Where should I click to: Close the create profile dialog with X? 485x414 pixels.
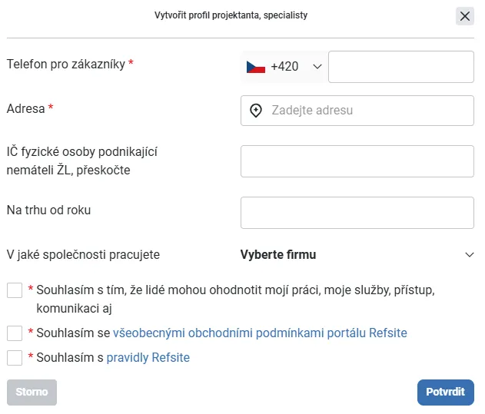click(464, 16)
